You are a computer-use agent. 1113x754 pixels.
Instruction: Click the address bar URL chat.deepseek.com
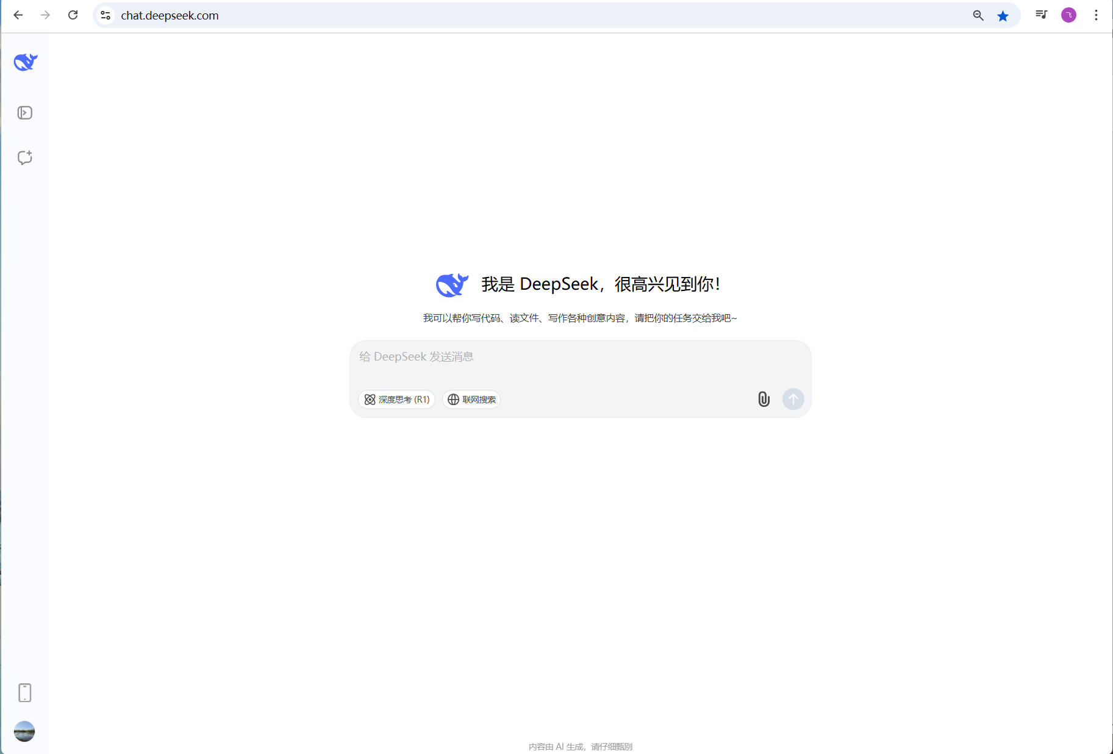tap(170, 15)
